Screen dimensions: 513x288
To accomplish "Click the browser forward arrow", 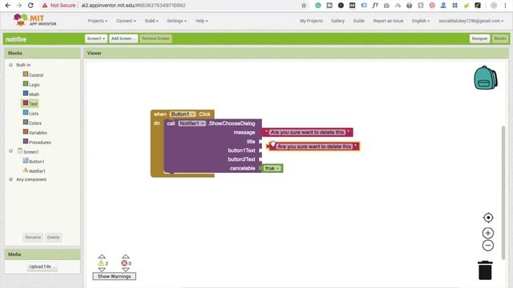I will (x=19, y=6).
